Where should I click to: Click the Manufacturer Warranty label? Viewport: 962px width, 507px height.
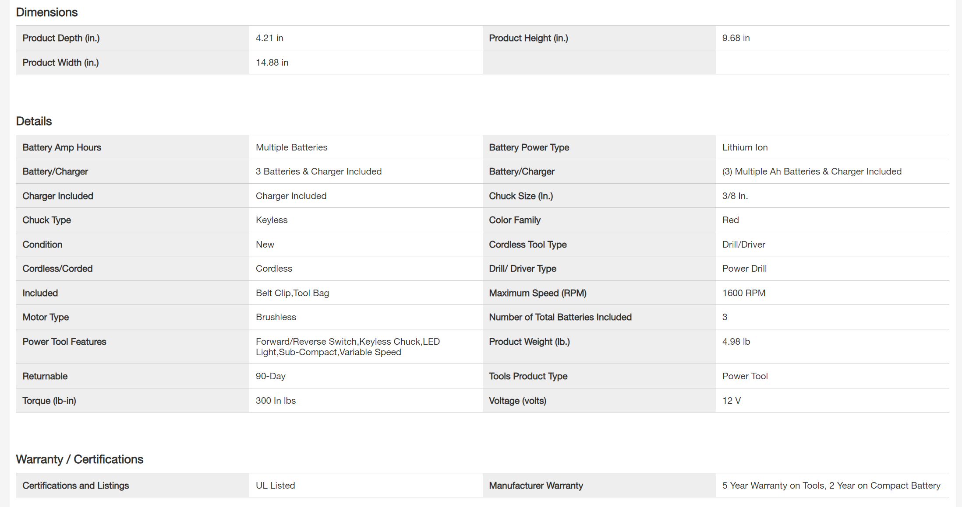[536, 486]
